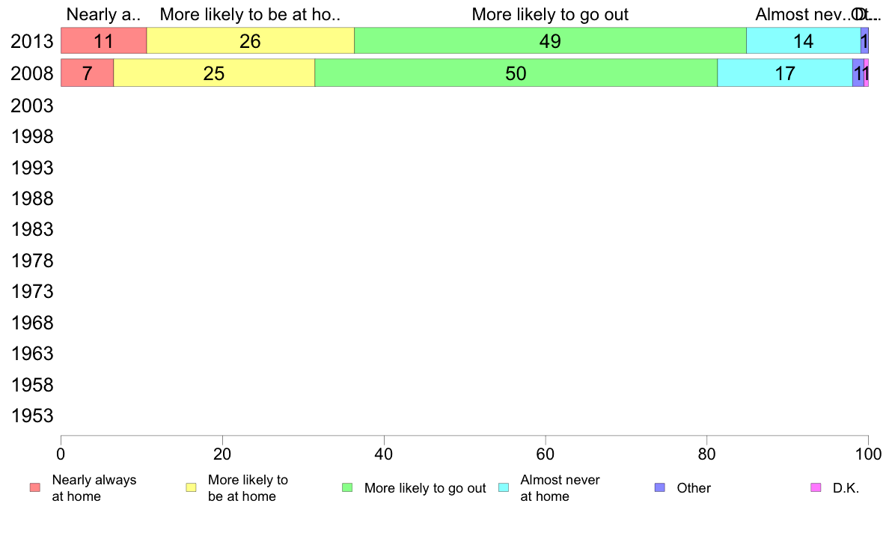Click the 1988 year label
The height and width of the screenshot is (551, 889).
tap(32, 199)
